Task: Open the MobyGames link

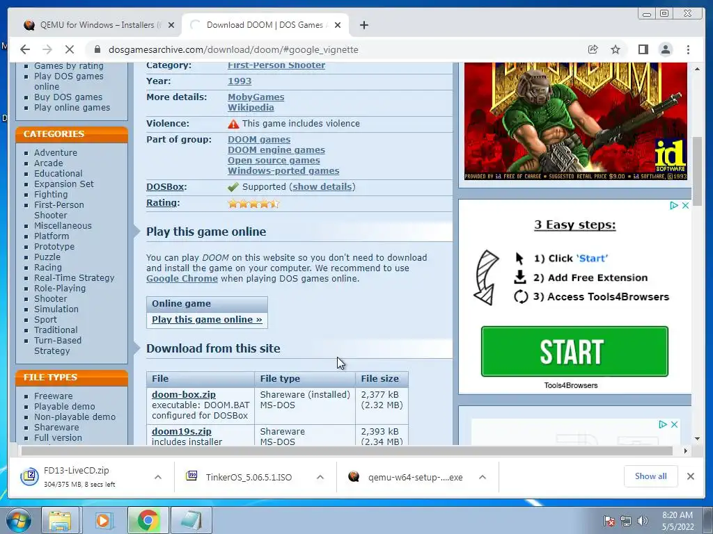Action: [256, 97]
